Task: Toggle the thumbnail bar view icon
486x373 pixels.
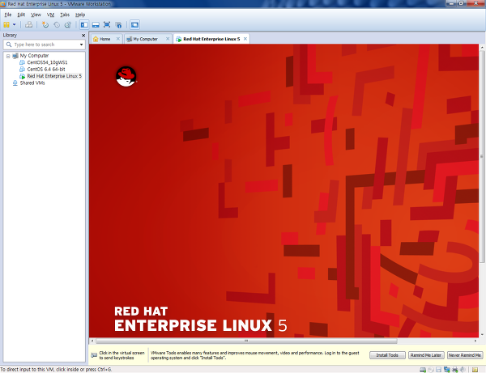Action: coord(96,25)
